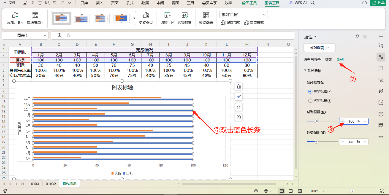Select 次坐标轴 (secondary axis) radio button
389x195 pixels.
coord(310,101)
